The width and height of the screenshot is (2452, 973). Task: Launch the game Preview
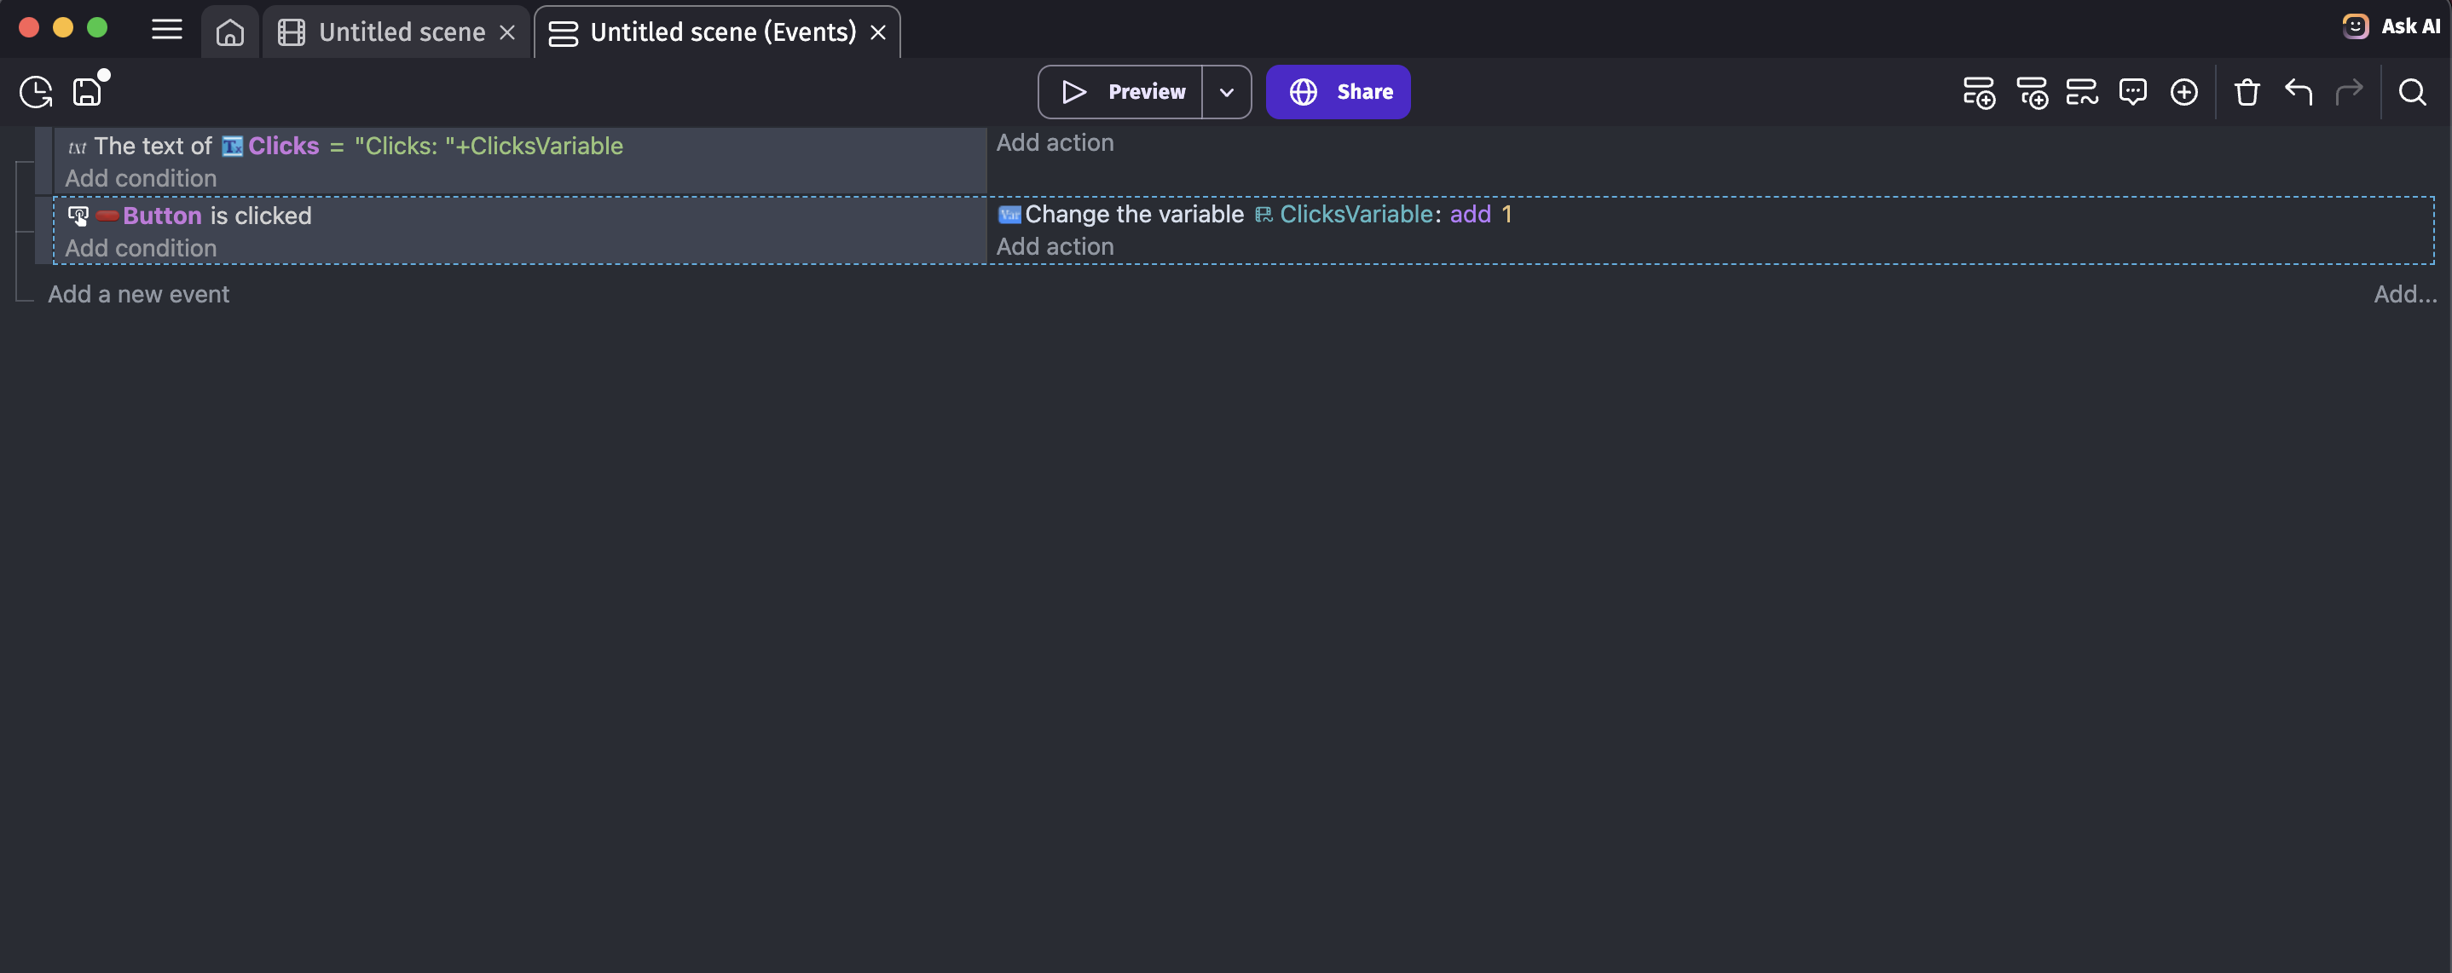tap(1122, 92)
